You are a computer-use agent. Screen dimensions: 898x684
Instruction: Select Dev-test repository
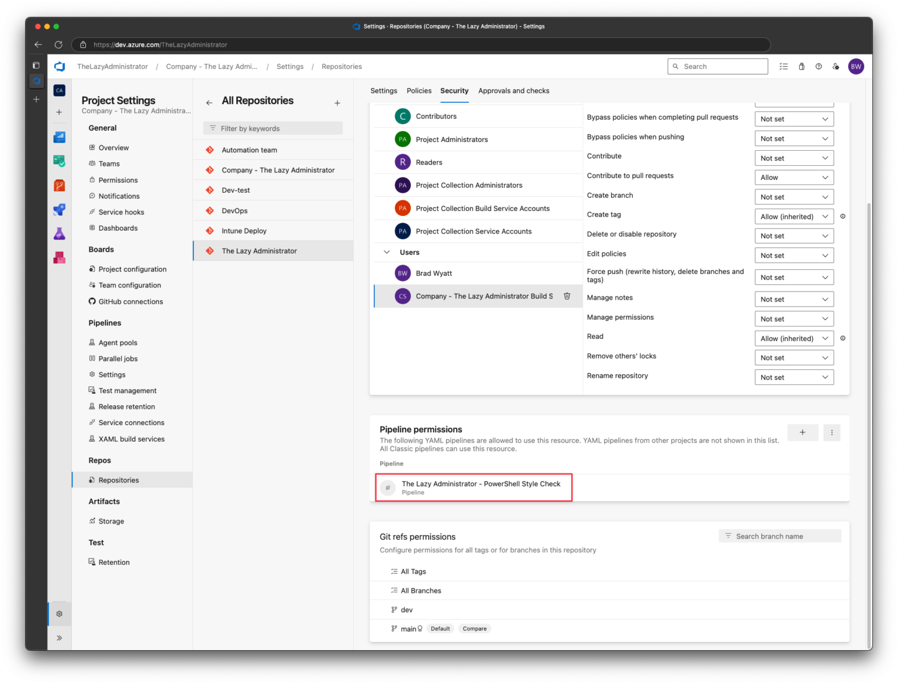tap(273, 190)
